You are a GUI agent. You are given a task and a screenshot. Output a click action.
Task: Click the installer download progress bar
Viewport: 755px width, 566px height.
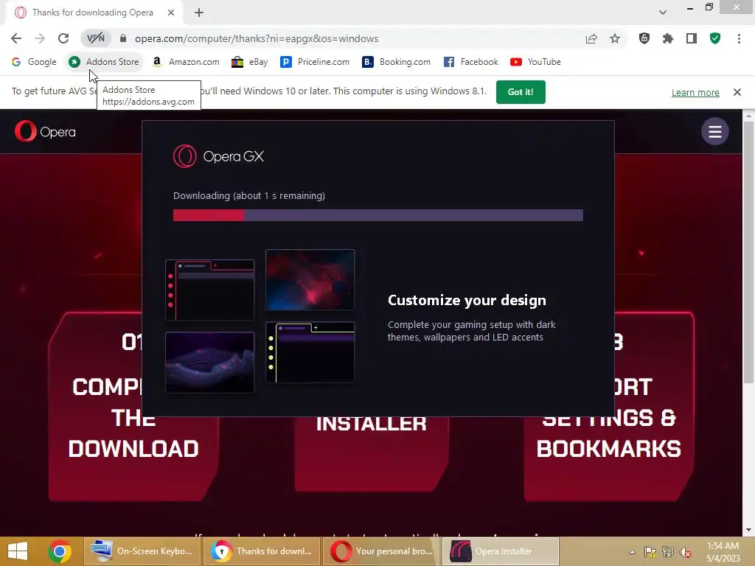coord(378,215)
